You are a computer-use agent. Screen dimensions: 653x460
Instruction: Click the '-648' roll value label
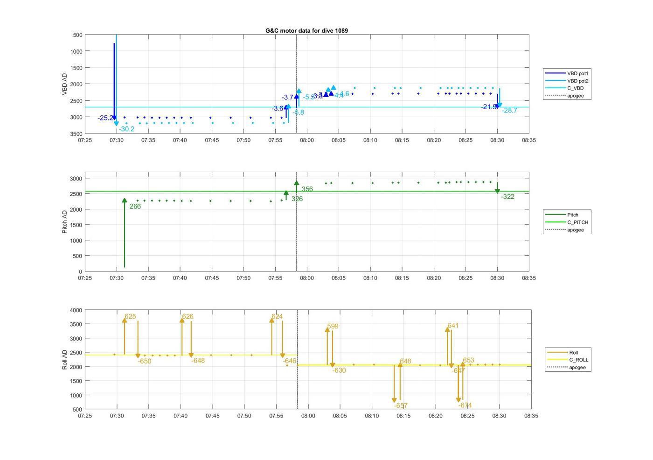click(198, 361)
